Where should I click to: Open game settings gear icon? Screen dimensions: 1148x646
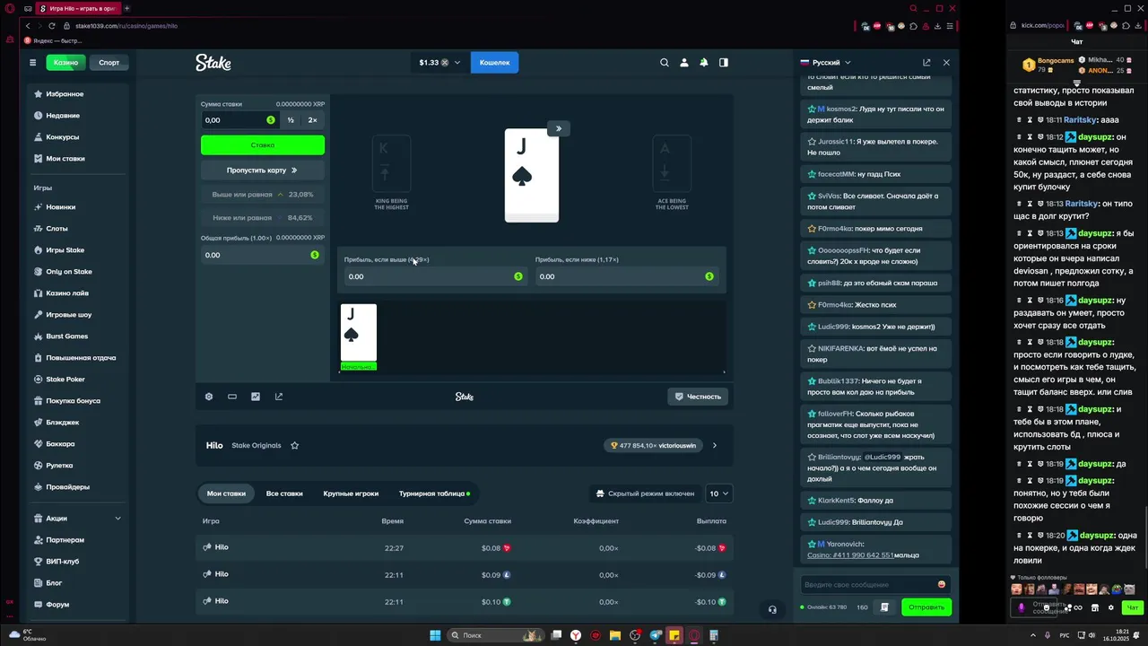click(x=209, y=397)
